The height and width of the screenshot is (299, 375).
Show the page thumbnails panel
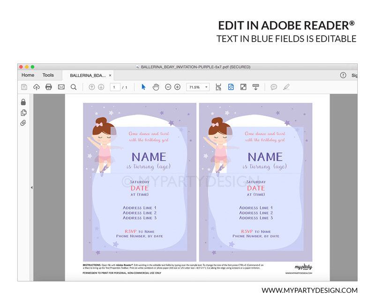(23, 113)
